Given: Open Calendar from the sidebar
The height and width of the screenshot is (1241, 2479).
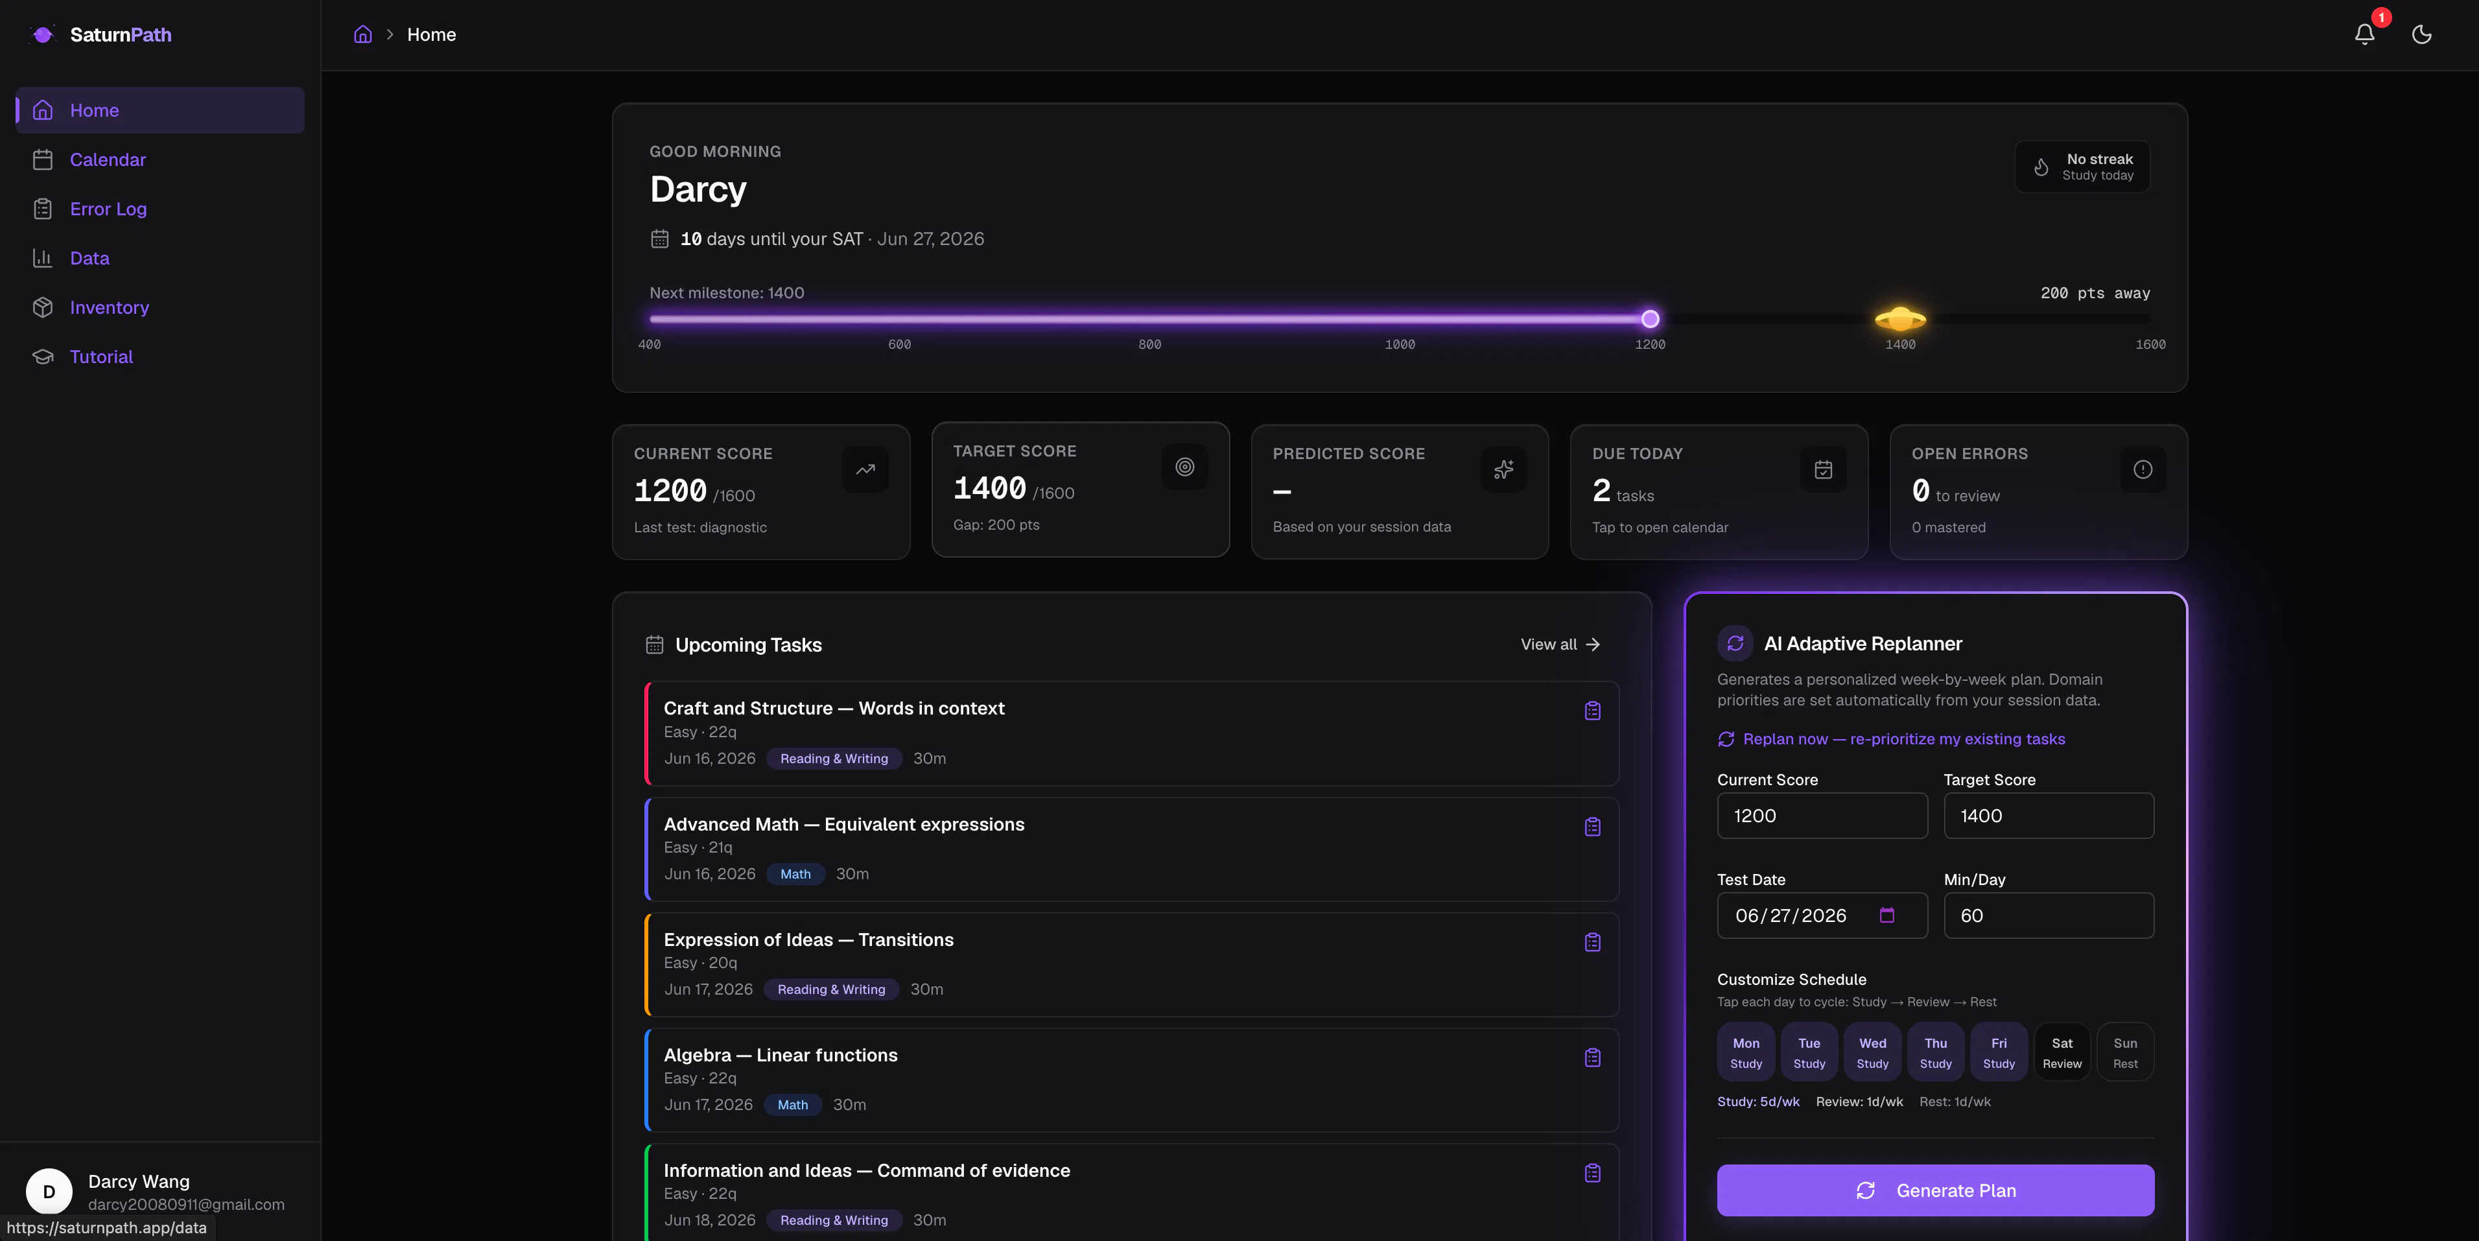Looking at the screenshot, I should pos(159,160).
